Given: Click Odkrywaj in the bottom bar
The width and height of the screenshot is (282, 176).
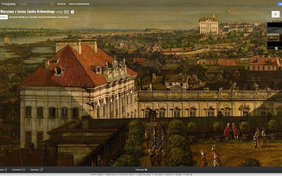Looking at the screenshot, I should [140, 169].
